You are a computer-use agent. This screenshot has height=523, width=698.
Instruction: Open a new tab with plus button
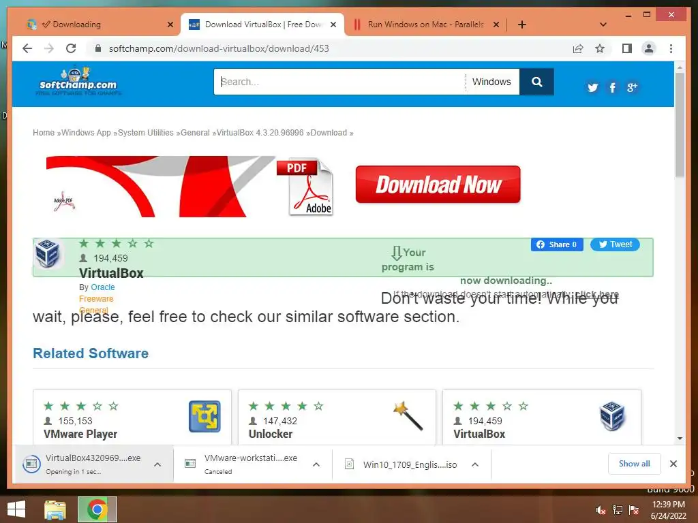(522, 25)
